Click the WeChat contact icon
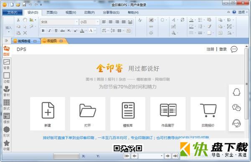This screenshot has height=162, width=251. click(x=236, y=107)
